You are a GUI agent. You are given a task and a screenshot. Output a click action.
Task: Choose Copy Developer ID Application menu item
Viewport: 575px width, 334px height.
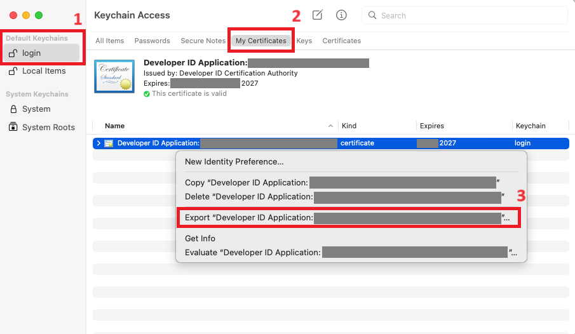pos(351,183)
